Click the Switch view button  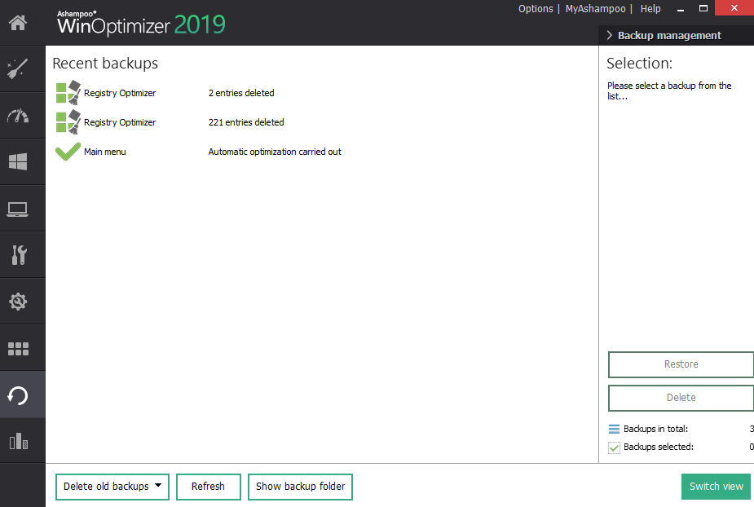pos(716,487)
